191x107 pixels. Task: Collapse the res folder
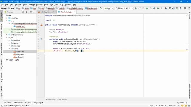7,37
